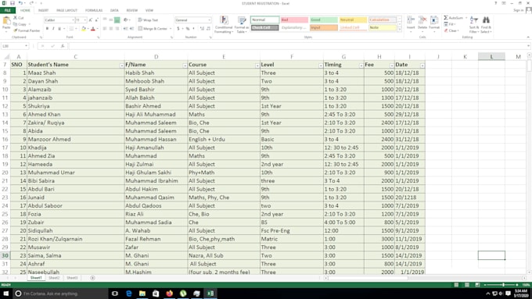Click the Name Box showing L30
Image resolution: width=532 pixels, height=299 pixels.
[x=15, y=46]
